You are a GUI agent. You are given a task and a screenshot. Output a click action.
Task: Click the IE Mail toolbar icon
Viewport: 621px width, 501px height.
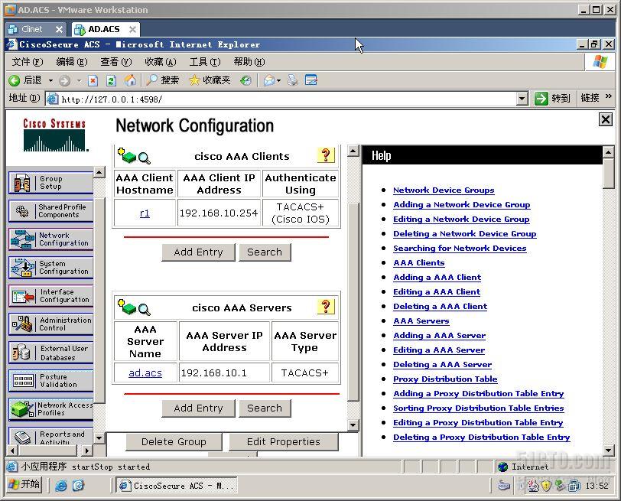click(x=269, y=81)
